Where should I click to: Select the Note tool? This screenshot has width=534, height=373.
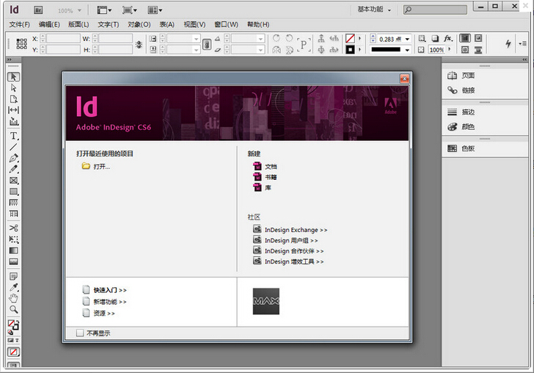click(14, 276)
